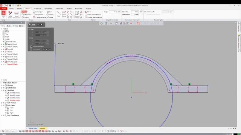Select Circular Sketch Pattern
This screenshot has width=241, height=135.
click(93, 17)
